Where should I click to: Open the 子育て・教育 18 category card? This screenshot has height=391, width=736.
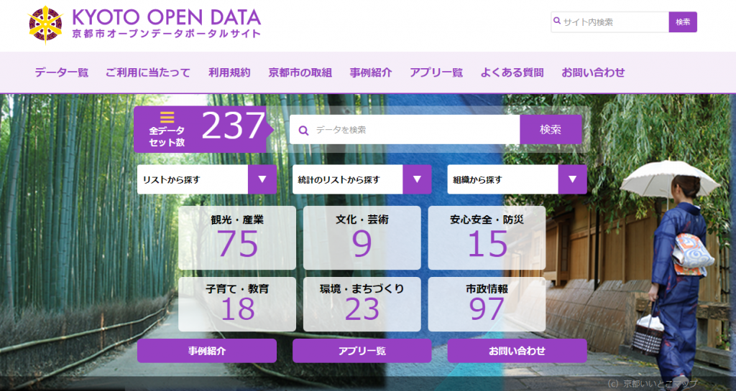[x=237, y=304]
